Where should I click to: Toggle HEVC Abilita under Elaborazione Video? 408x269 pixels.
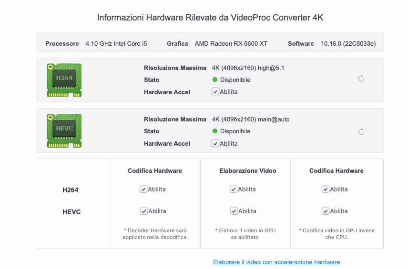click(x=234, y=211)
